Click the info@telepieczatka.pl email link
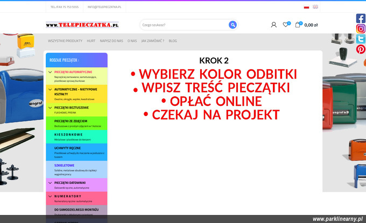The height and width of the screenshot is (223, 366). pyautogui.click(x=104, y=7)
